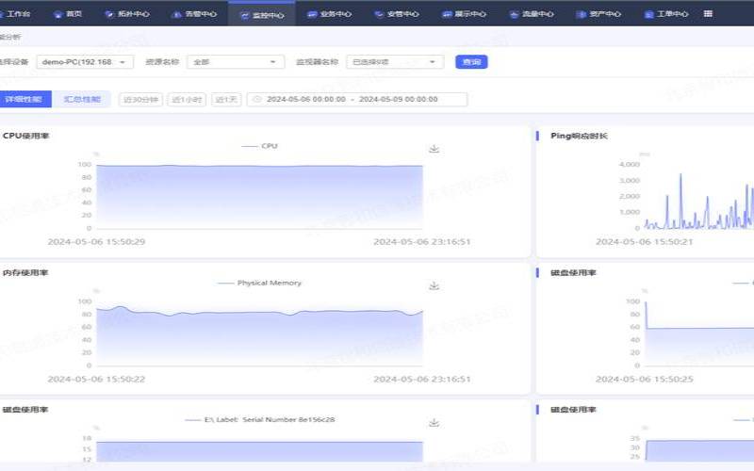This screenshot has width=754, height=471.
Task: Download the 内存使用率 chart
Action: point(434,285)
